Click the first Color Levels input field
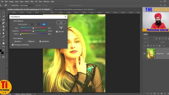Image resolution: width=169 pixels, height=95 pixels. [x=31, y=24]
